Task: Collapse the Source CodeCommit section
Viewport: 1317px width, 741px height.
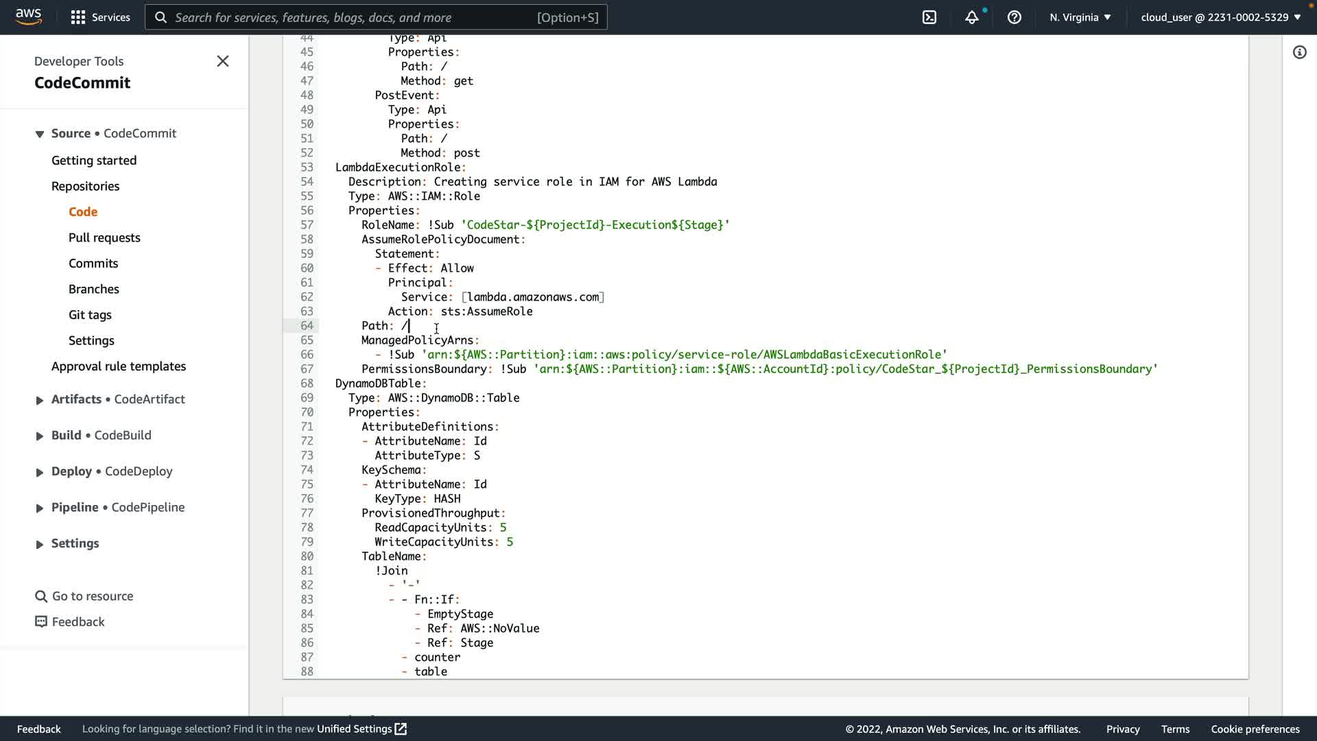Action: click(x=40, y=134)
